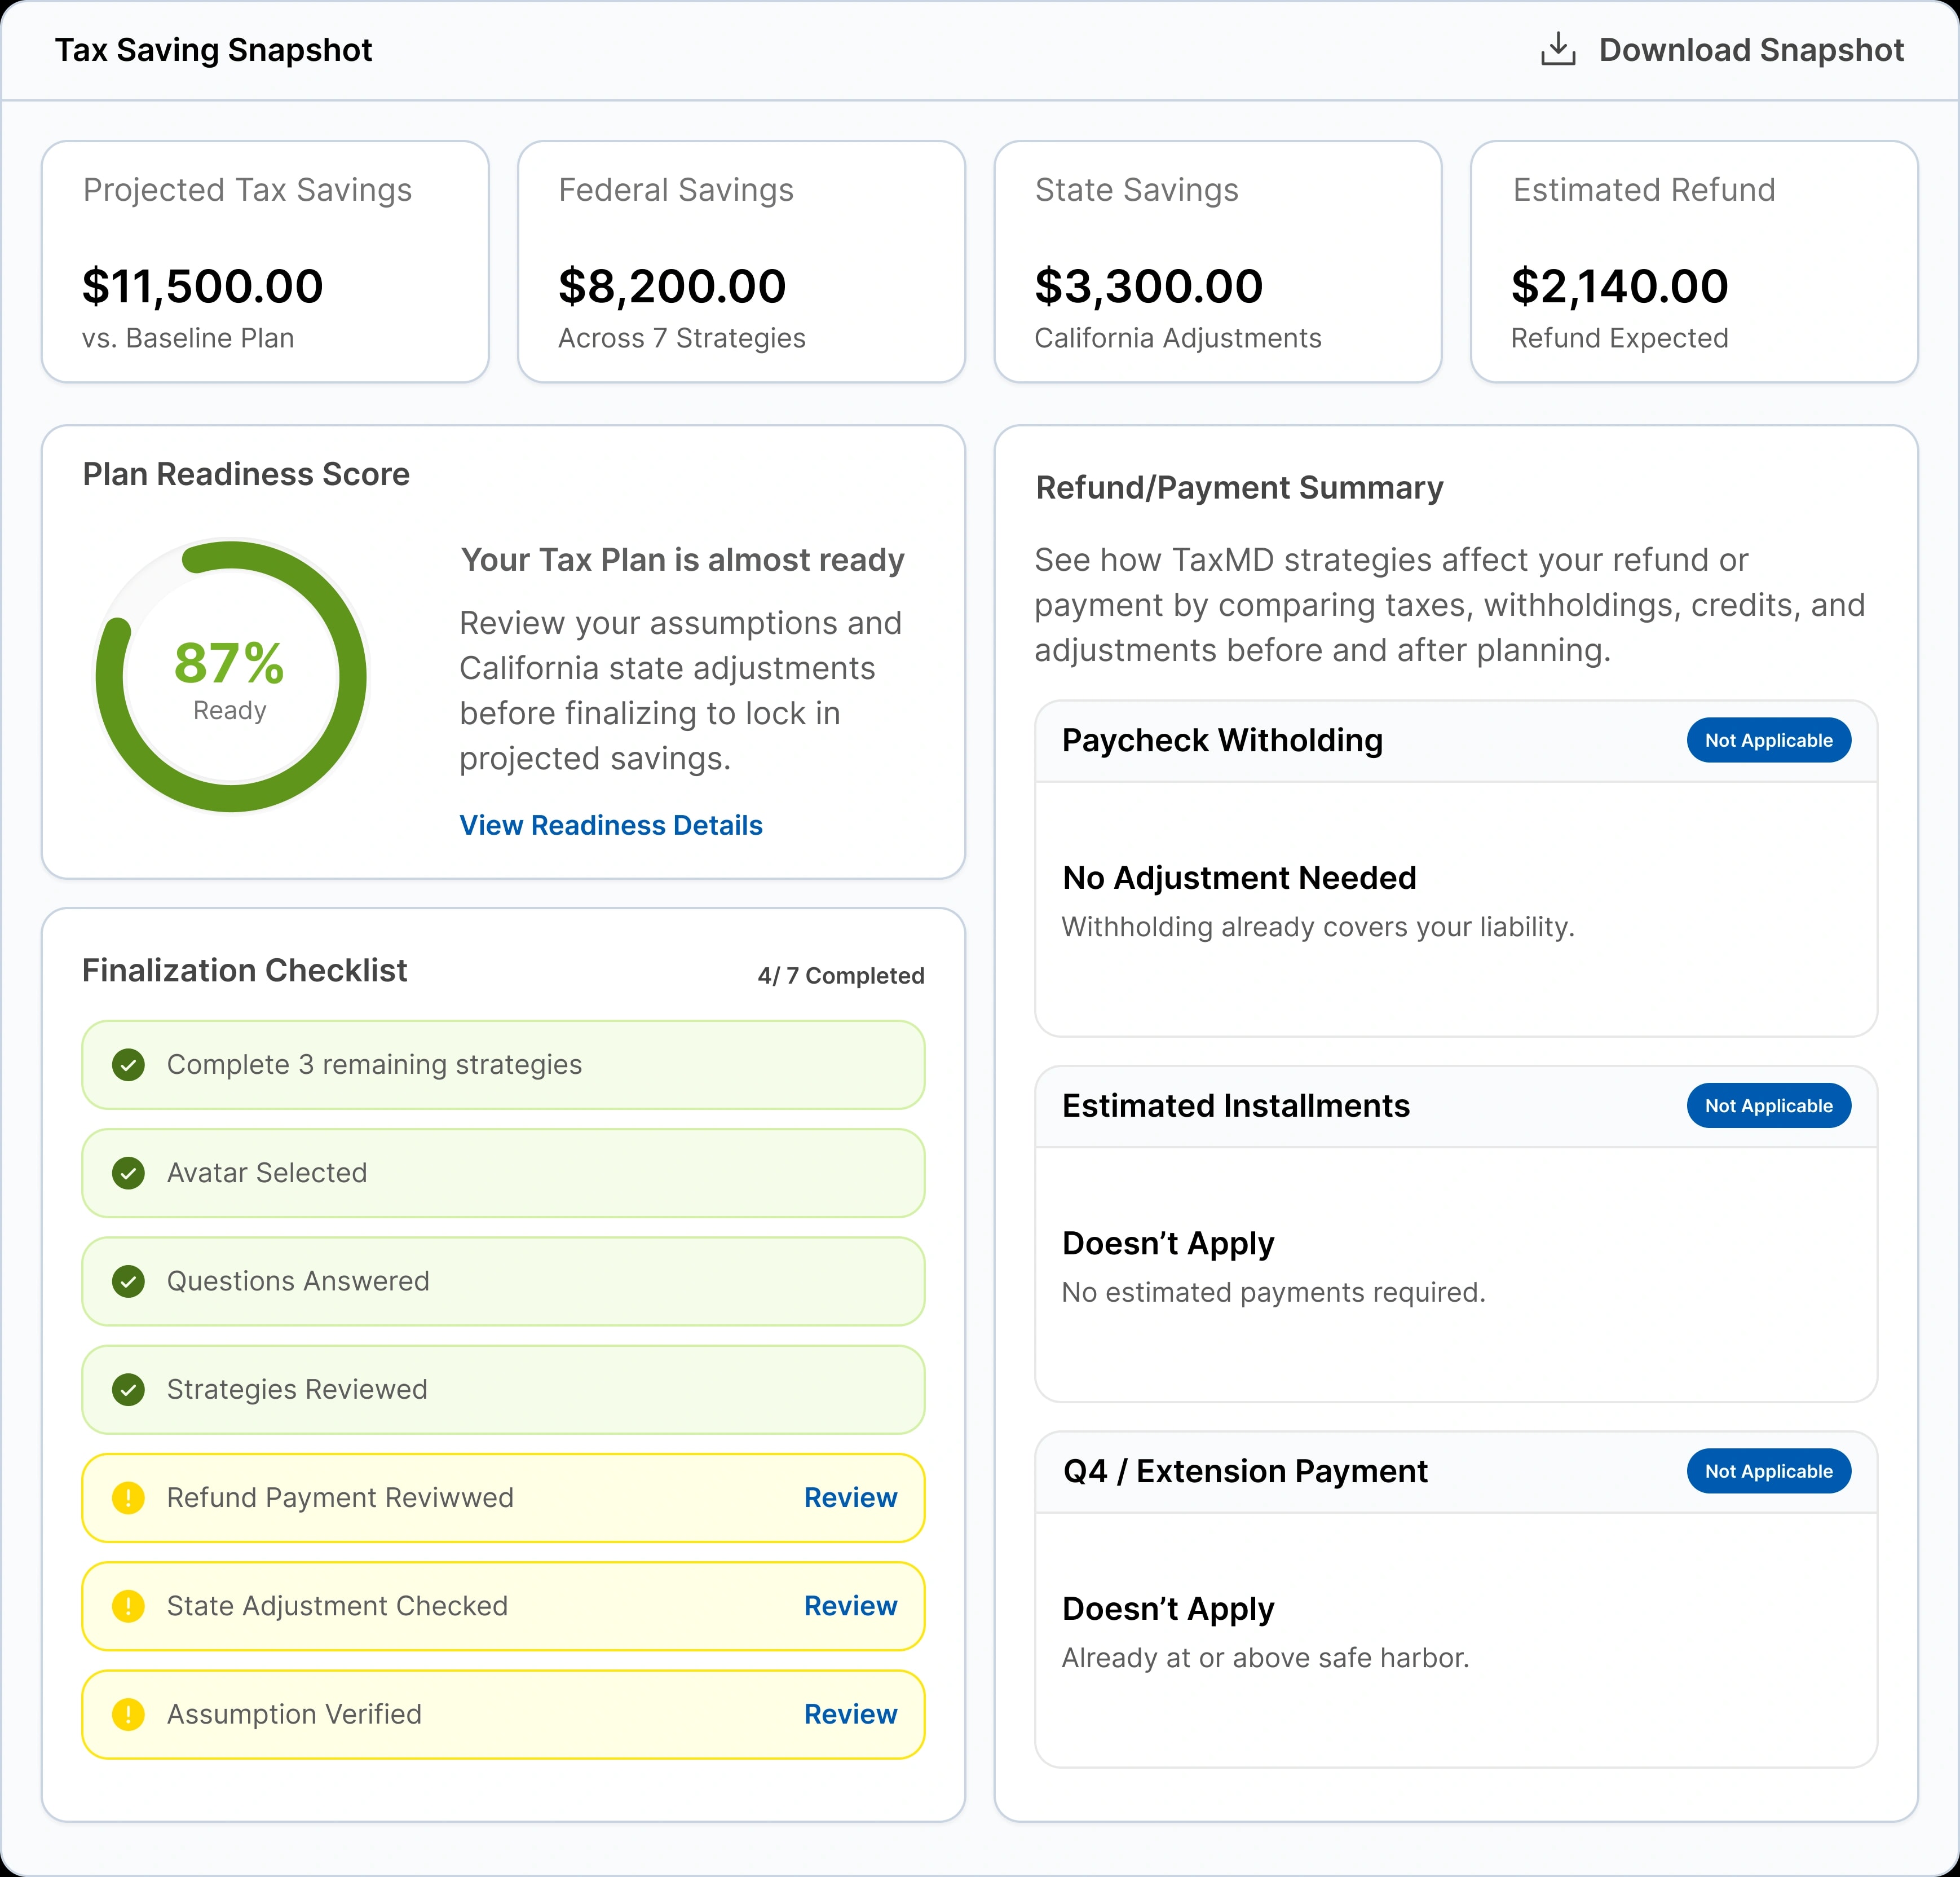This screenshot has height=1877, width=1960.
Task: Select the State Savings card
Action: (1218, 262)
